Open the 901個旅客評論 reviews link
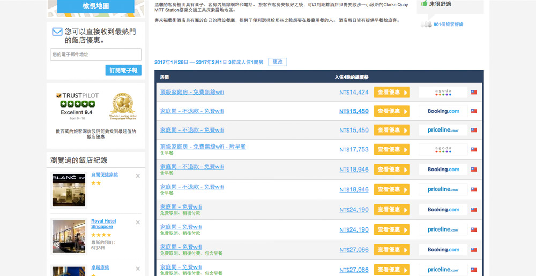 [448, 25]
